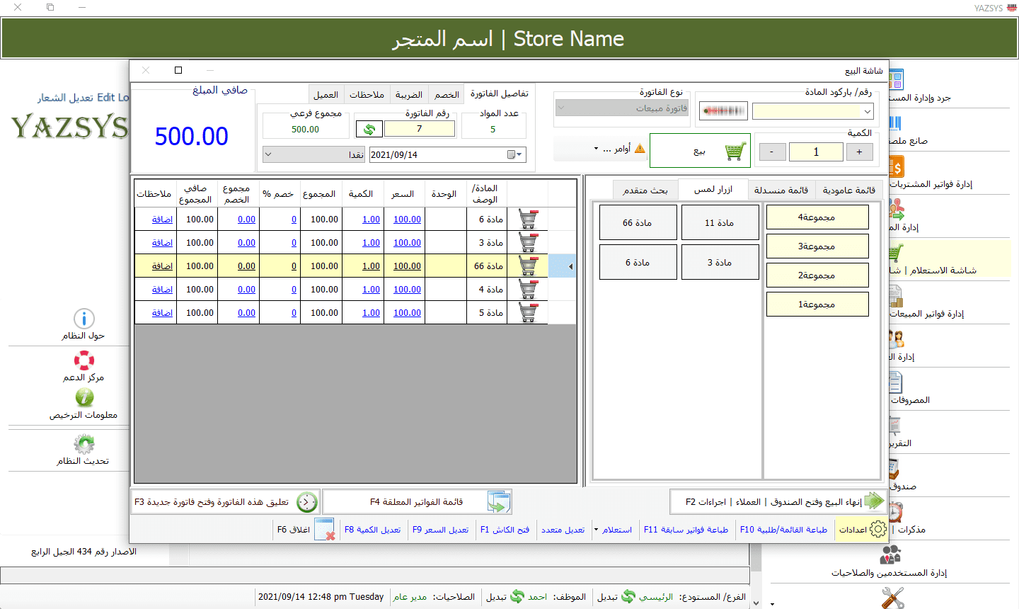
Task: Click the suspended invoices list icon (F4)
Action: (498, 502)
